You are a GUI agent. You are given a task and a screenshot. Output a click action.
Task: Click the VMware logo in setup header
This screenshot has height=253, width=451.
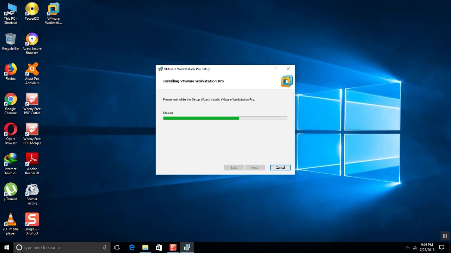286,81
